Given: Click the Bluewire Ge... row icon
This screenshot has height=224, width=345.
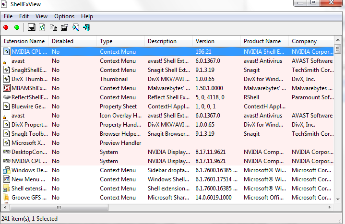Looking at the screenshot, I should (x=7, y=106).
